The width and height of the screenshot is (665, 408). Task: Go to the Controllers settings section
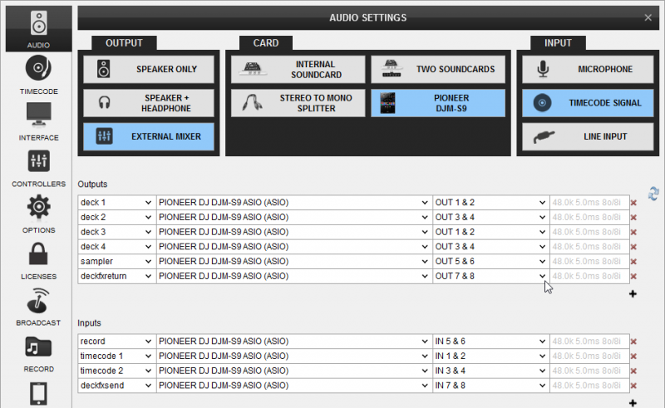(x=38, y=166)
